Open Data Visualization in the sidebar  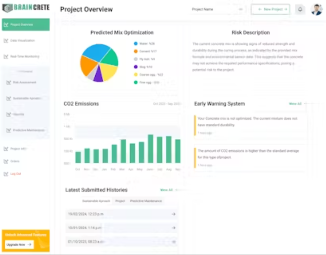[x=22, y=40]
